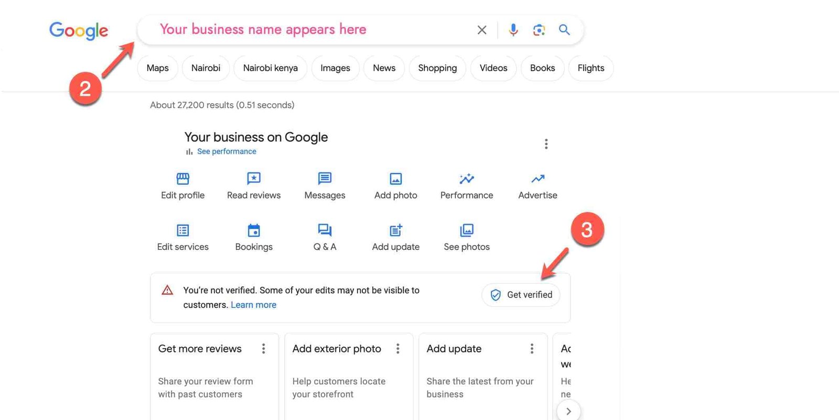
Task: Open the Add exterior photo card
Action: tap(349, 377)
